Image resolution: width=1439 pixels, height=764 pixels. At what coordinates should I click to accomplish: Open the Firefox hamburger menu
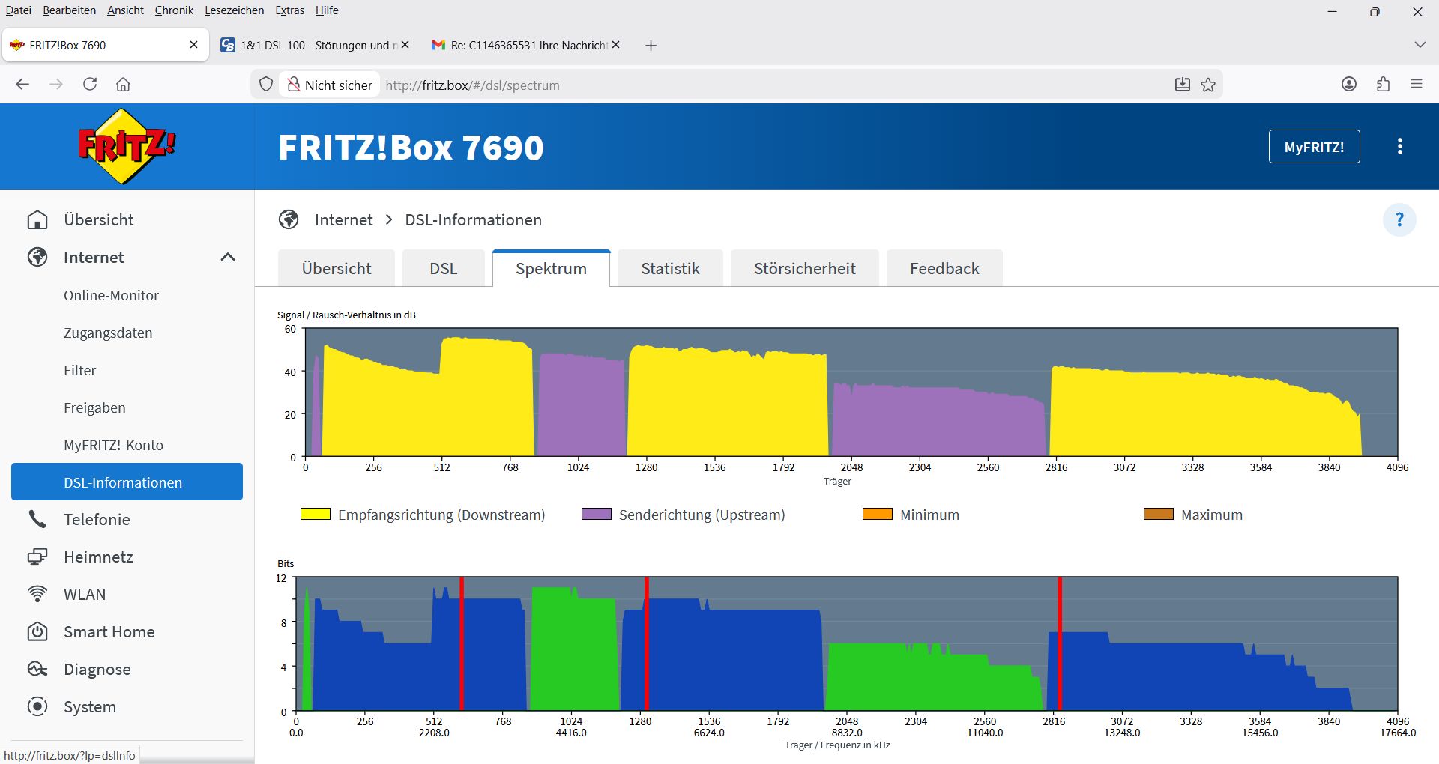tap(1417, 85)
